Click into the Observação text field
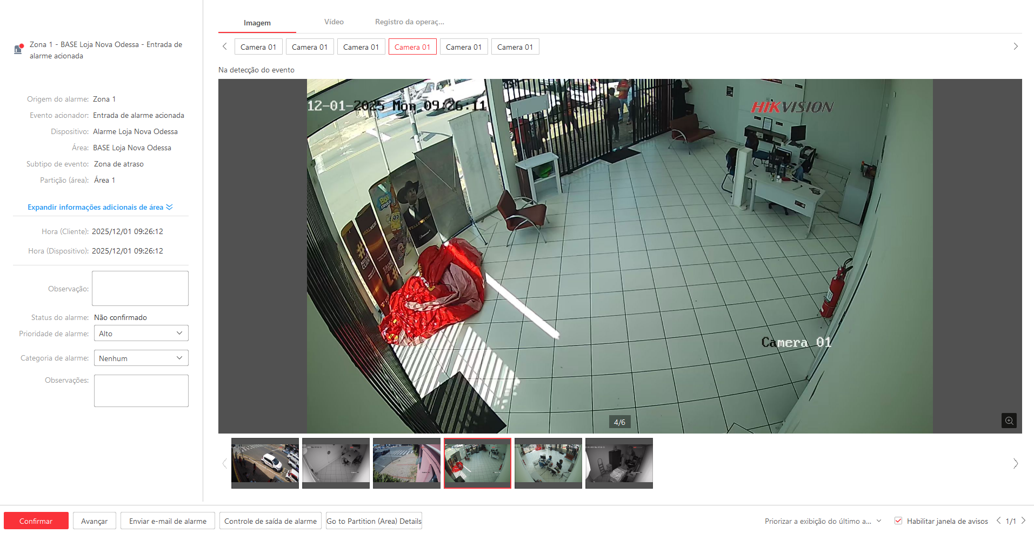1034x533 pixels. point(140,288)
